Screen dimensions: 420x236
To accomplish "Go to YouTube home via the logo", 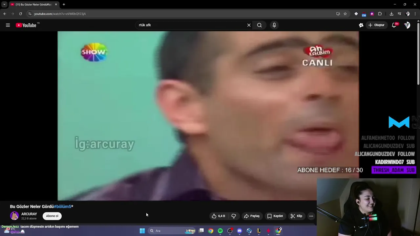I will tap(26, 25).
